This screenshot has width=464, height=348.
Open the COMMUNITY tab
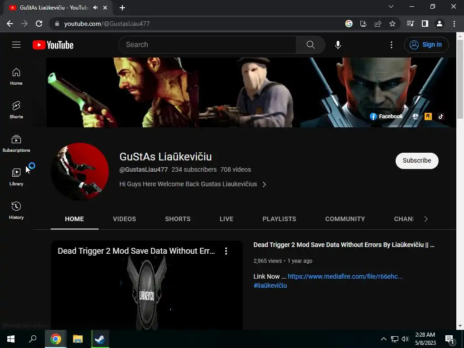(345, 219)
